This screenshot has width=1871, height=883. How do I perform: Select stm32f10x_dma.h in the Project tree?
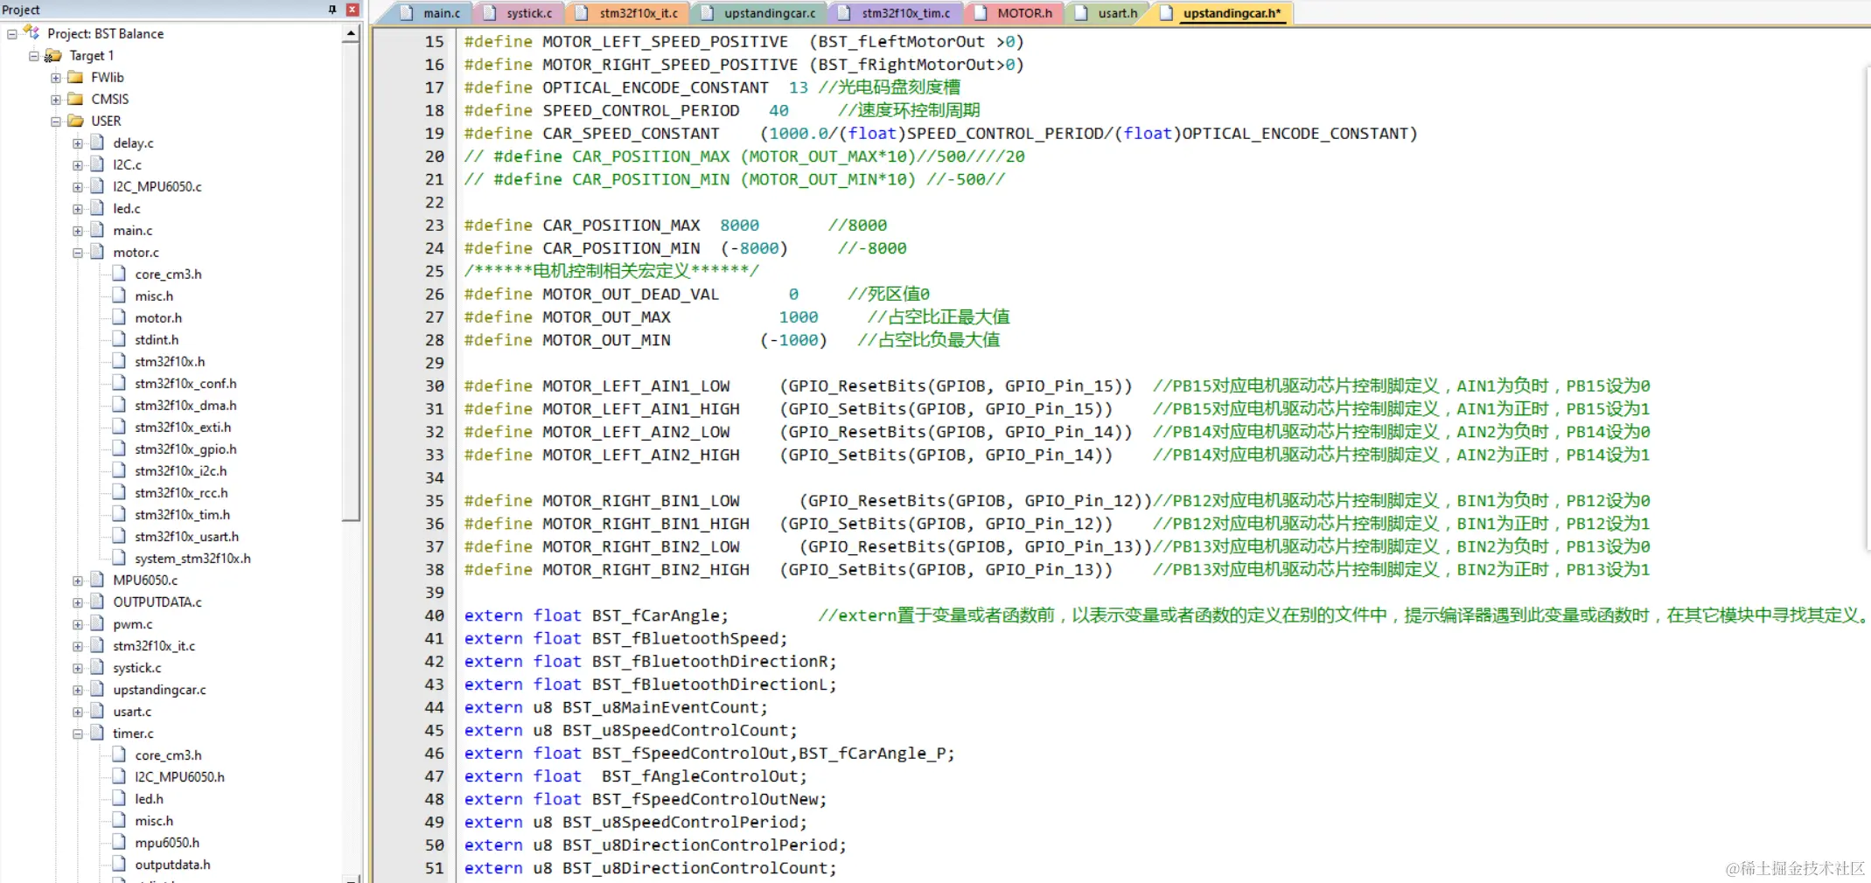point(185,405)
